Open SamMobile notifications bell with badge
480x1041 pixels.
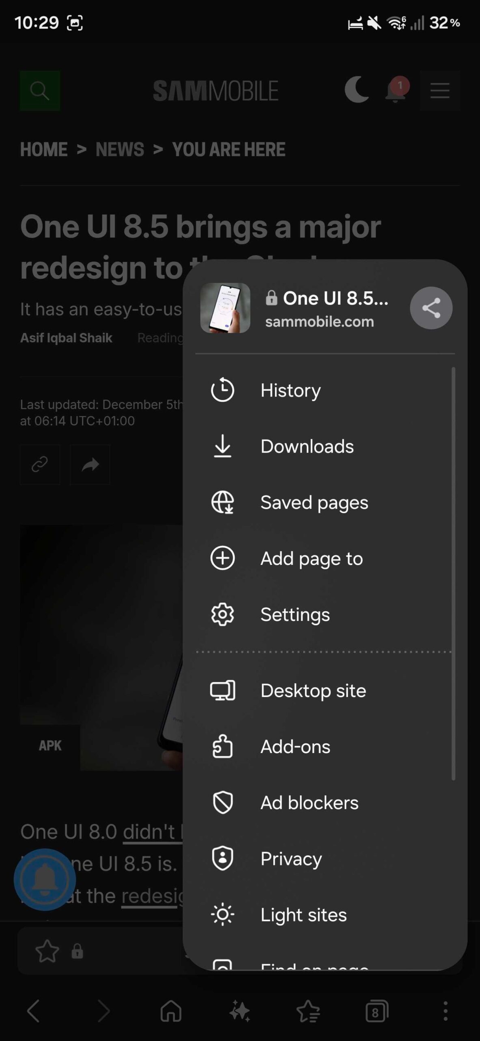(397, 89)
